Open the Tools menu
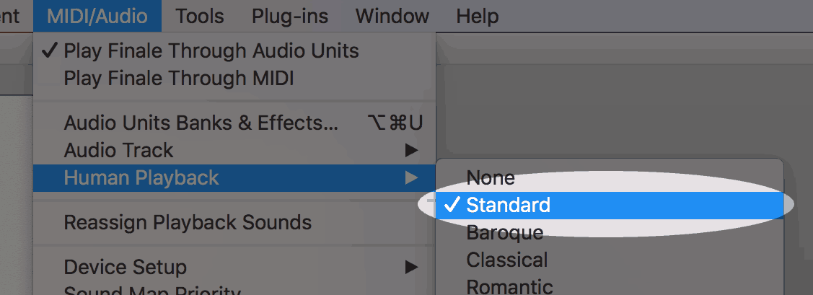This screenshot has height=295, width=813. click(x=200, y=16)
